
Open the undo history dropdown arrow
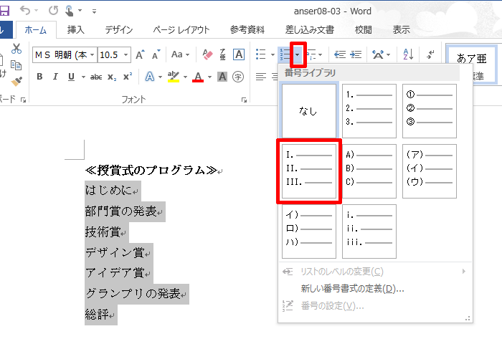(36, 11)
